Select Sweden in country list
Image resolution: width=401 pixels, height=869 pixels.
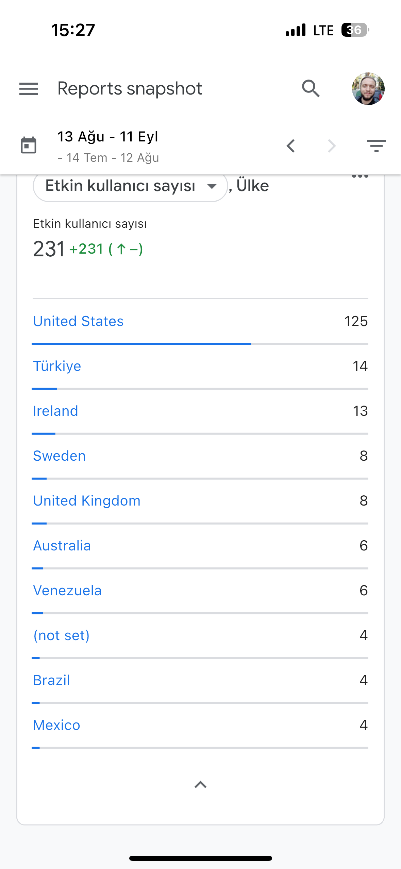59,456
